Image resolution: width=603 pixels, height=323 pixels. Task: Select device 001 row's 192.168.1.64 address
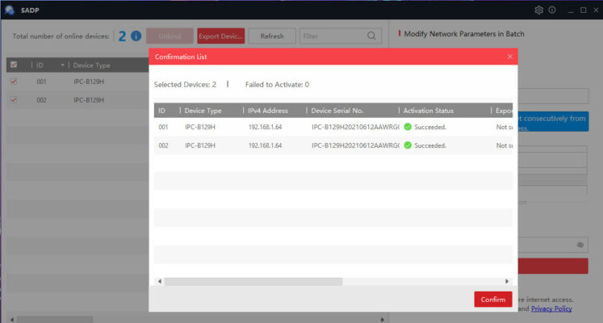[x=265, y=127]
